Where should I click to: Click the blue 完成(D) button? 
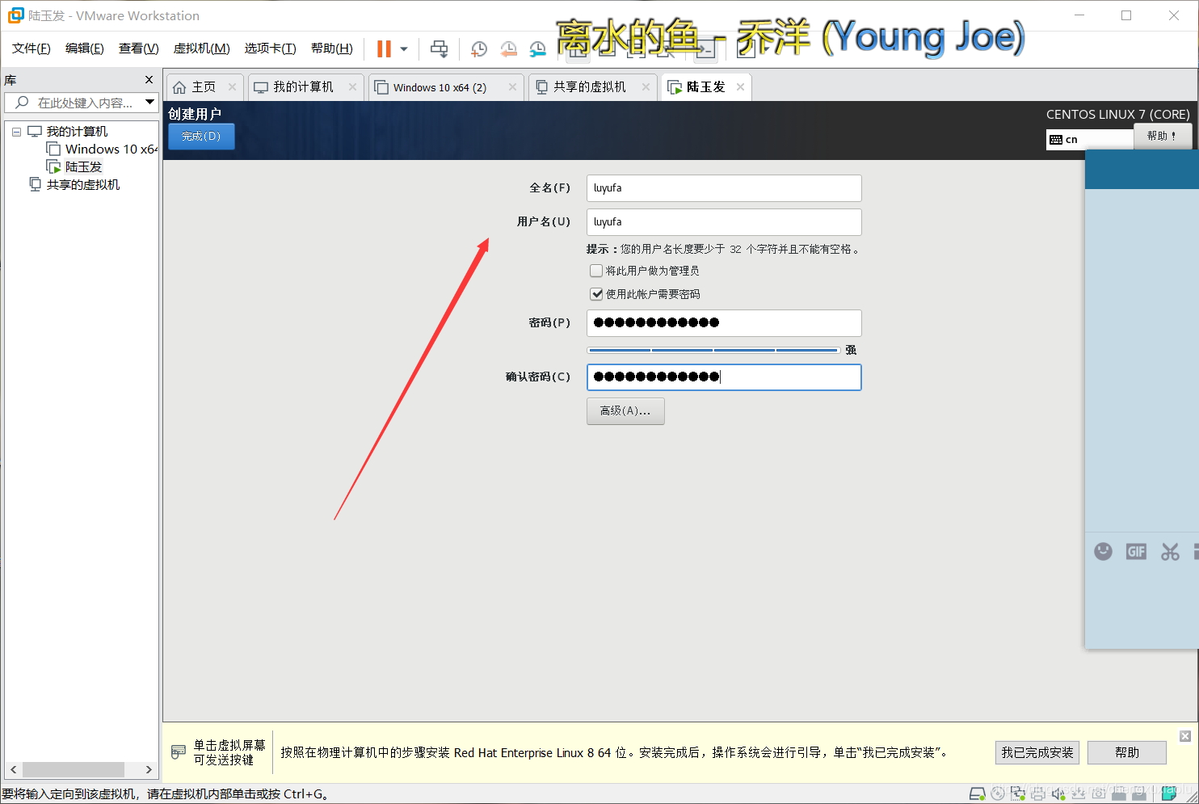[201, 137]
